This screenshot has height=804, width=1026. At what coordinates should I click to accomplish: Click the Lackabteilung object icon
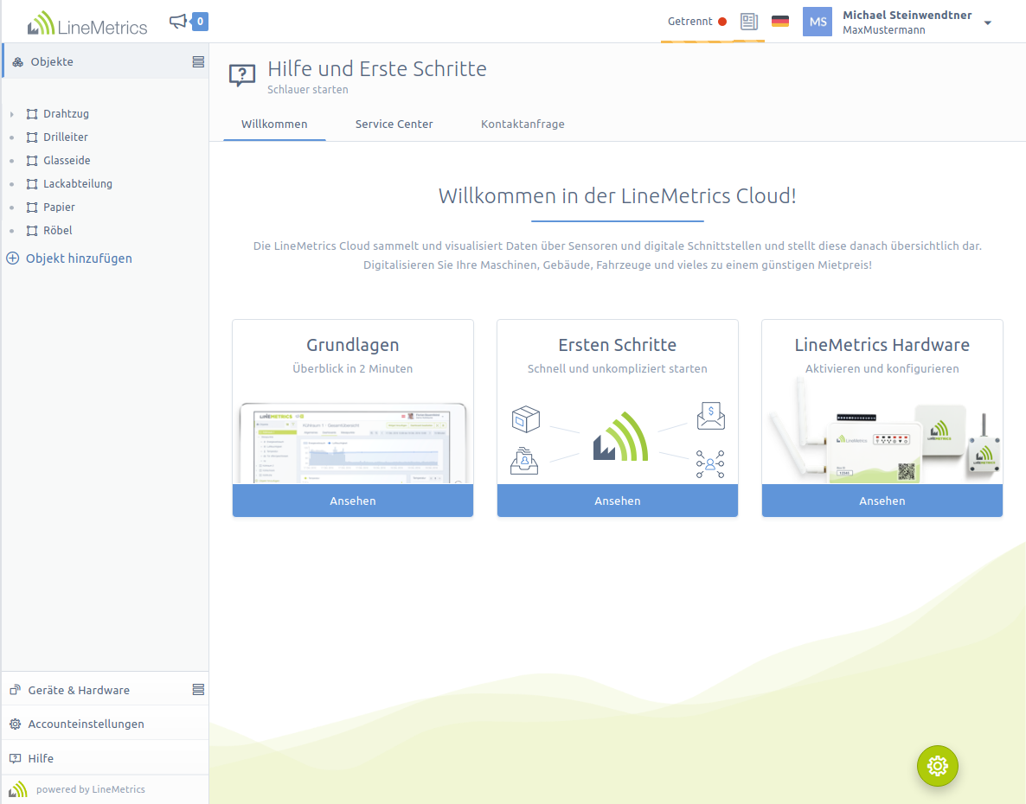(x=32, y=184)
